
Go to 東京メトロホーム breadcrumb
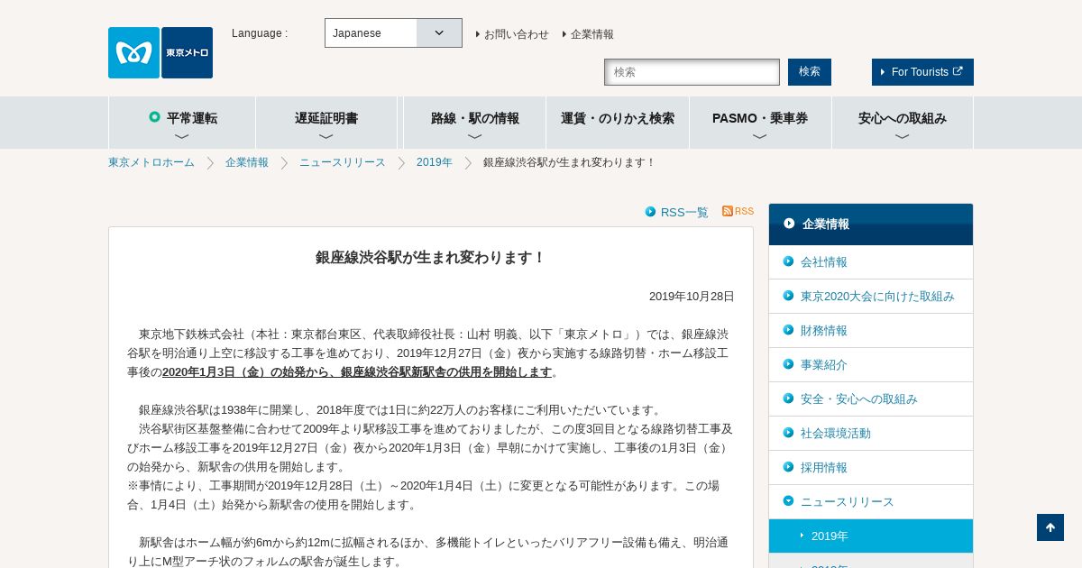point(151,162)
